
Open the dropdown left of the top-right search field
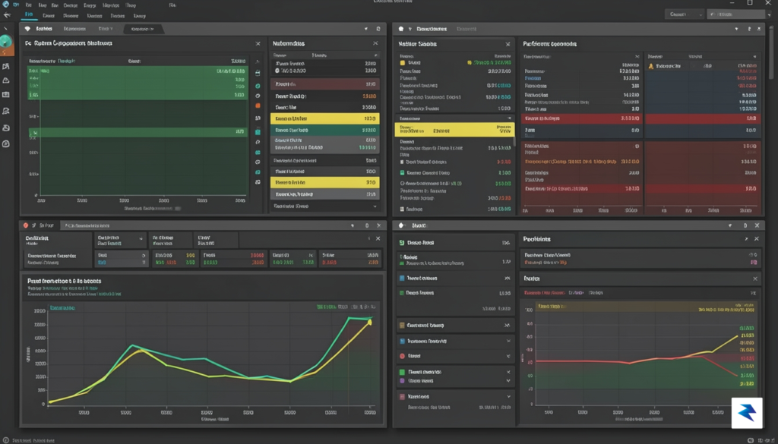684,15
